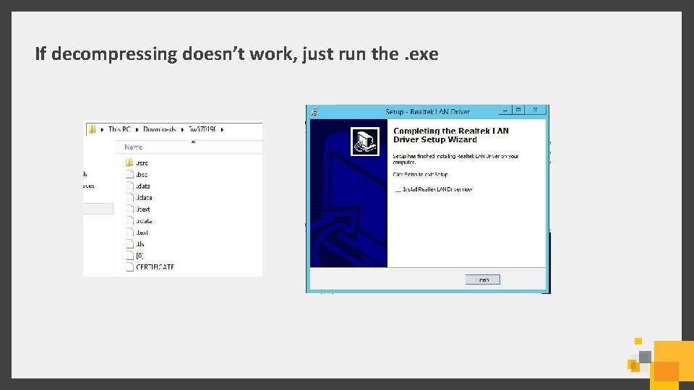Close the Realtek LAN Driver setup window
This screenshot has width=694, height=390.
[x=535, y=110]
